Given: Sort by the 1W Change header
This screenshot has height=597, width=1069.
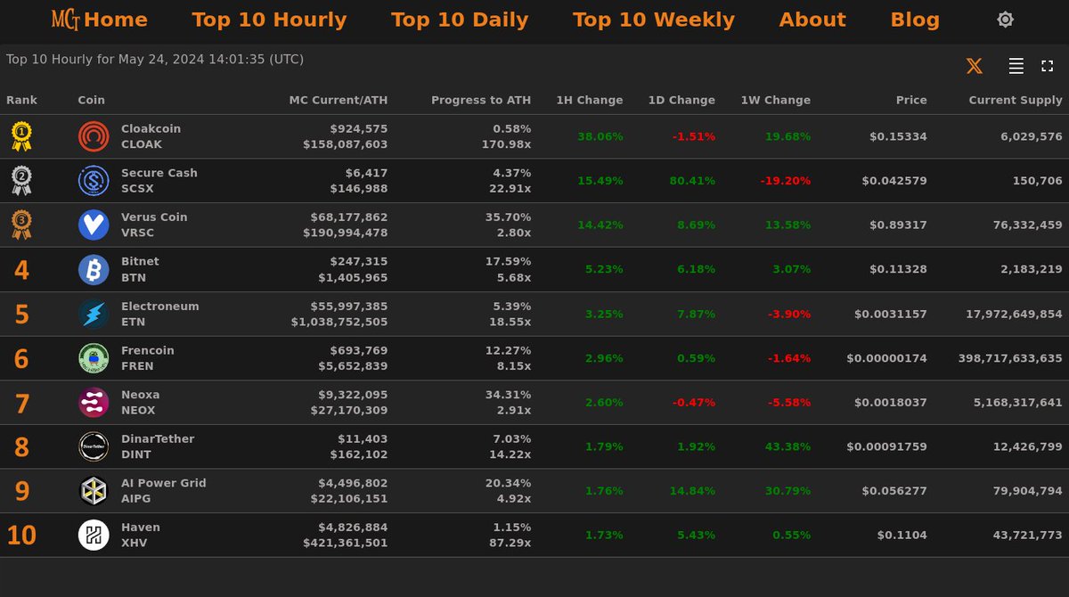Looking at the screenshot, I should [x=776, y=100].
